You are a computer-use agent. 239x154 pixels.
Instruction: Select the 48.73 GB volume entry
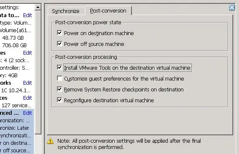pos(13,38)
